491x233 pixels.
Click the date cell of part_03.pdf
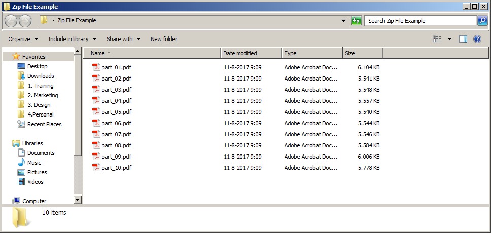pos(242,90)
